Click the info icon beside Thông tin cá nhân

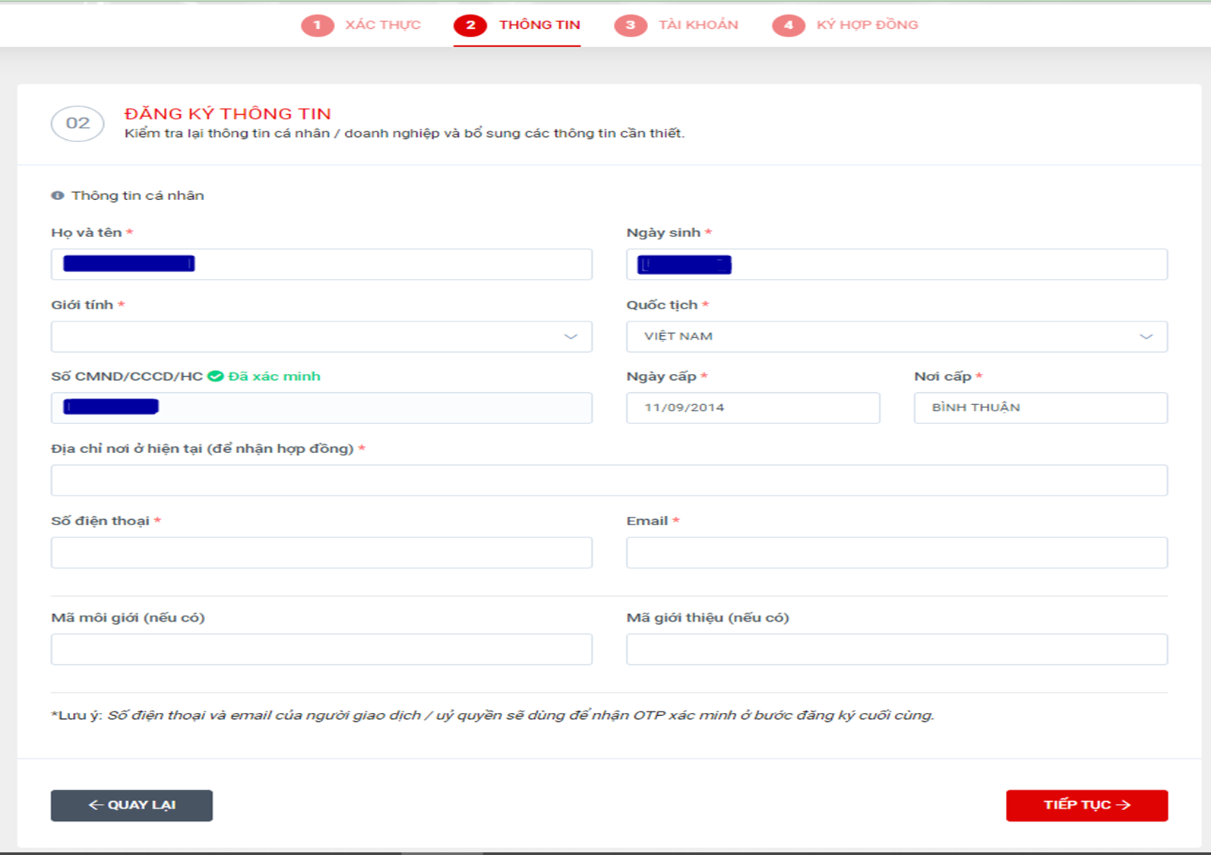(57, 195)
